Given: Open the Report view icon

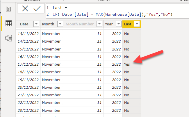Looking at the screenshot, I should 8,9.
